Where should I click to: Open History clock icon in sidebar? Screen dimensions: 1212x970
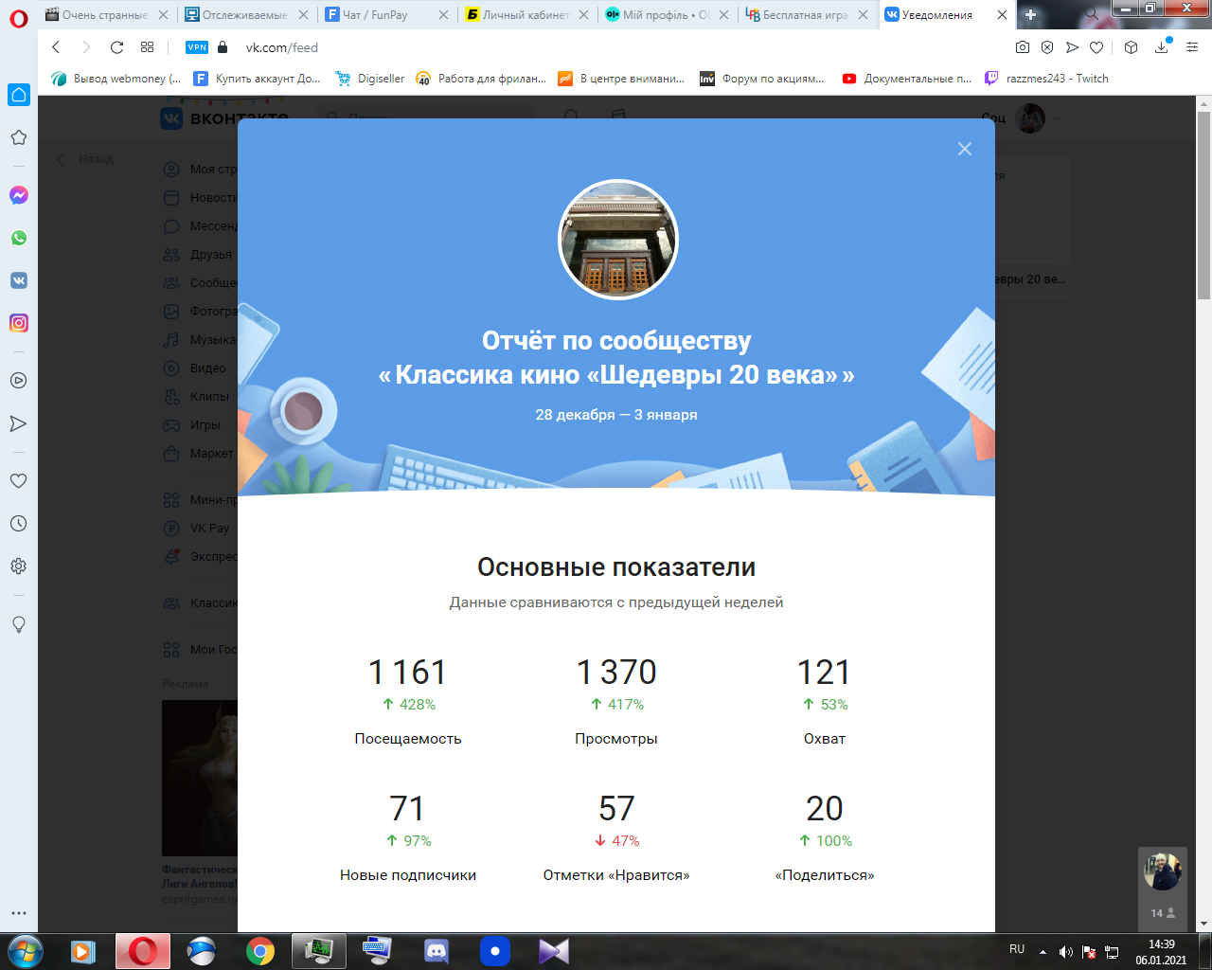(18, 524)
